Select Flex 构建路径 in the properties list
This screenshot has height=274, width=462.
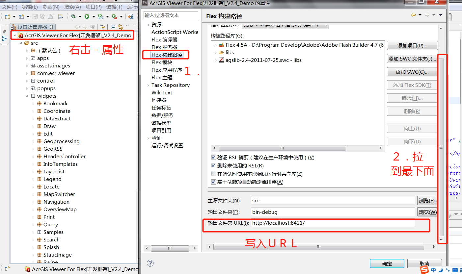pyautogui.click(x=167, y=55)
